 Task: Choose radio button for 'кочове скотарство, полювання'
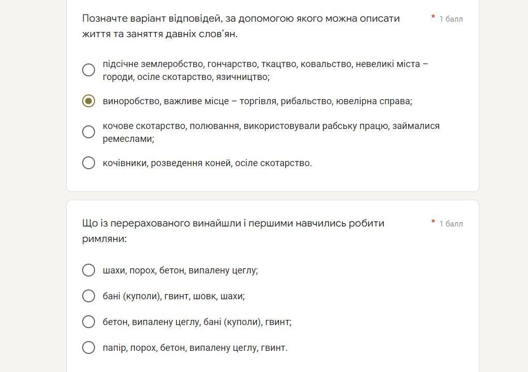[x=88, y=132]
